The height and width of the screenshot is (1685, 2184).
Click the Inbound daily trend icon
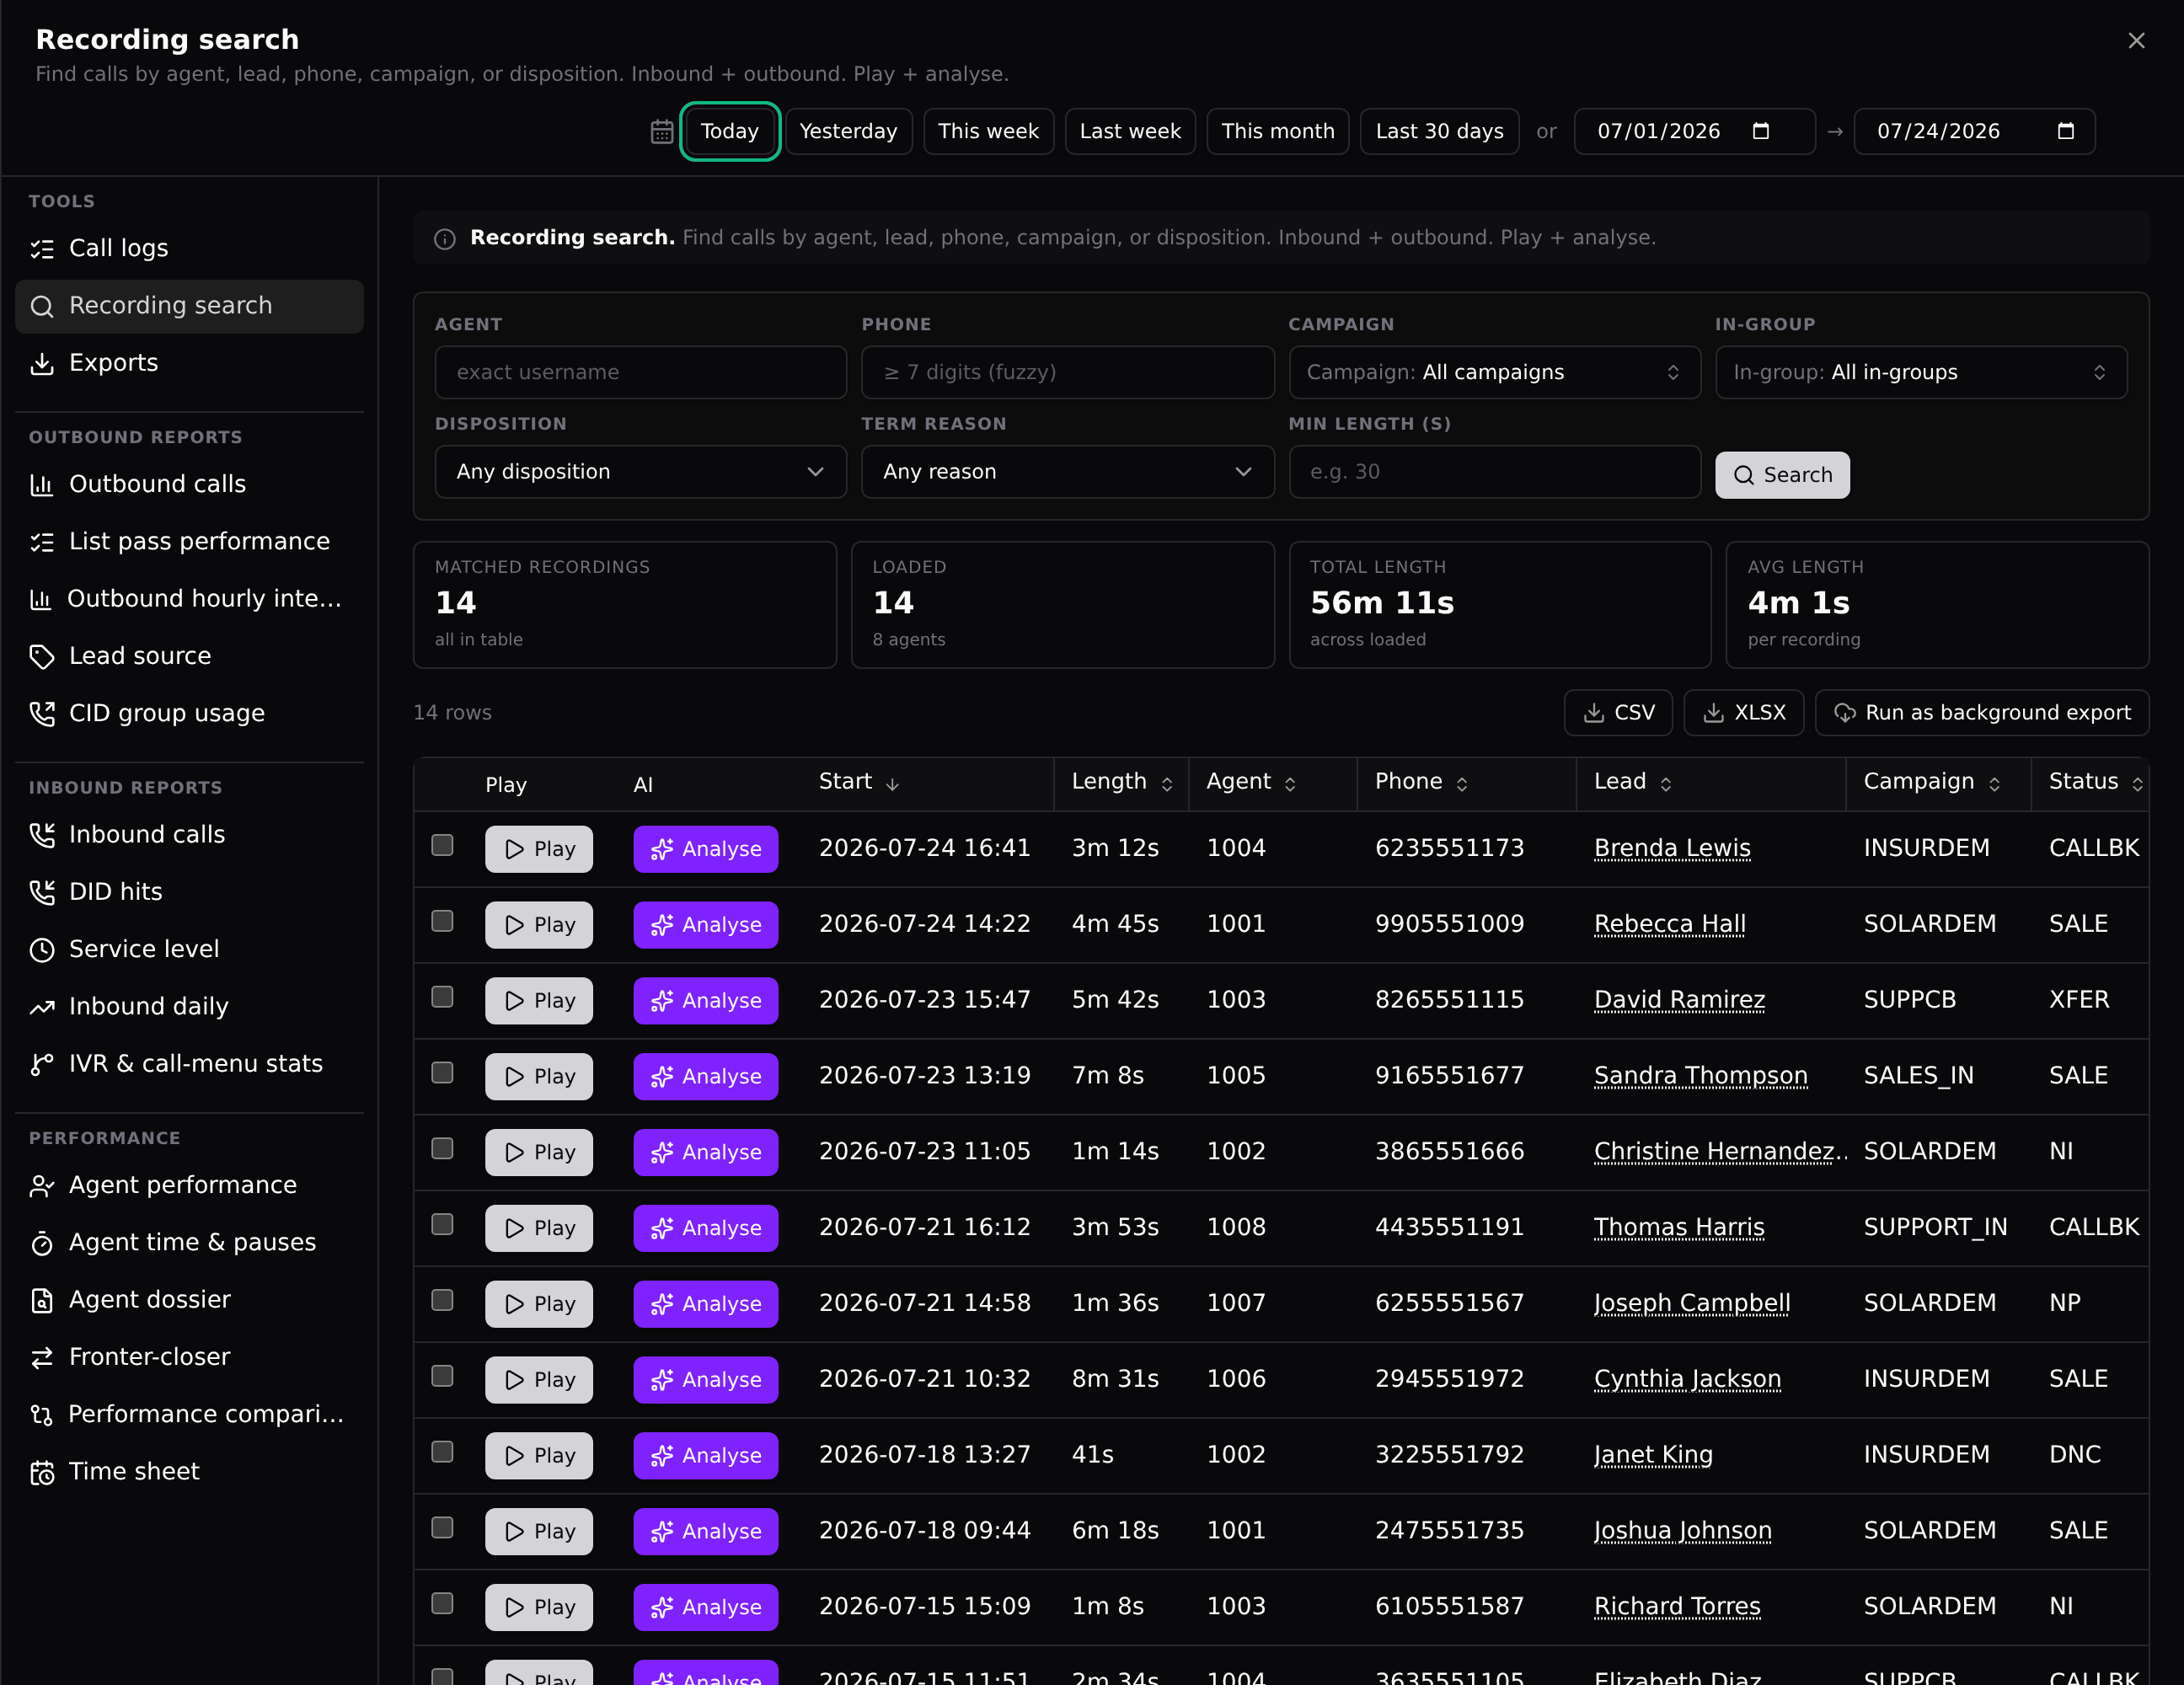[42, 1007]
